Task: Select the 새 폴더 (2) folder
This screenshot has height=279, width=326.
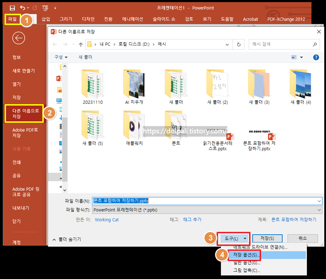Action: (217, 87)
